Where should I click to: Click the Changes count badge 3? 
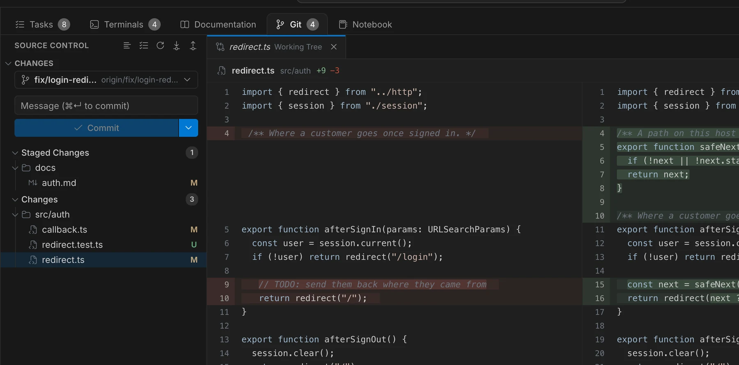pyautogui.click(x=192, y=199)
